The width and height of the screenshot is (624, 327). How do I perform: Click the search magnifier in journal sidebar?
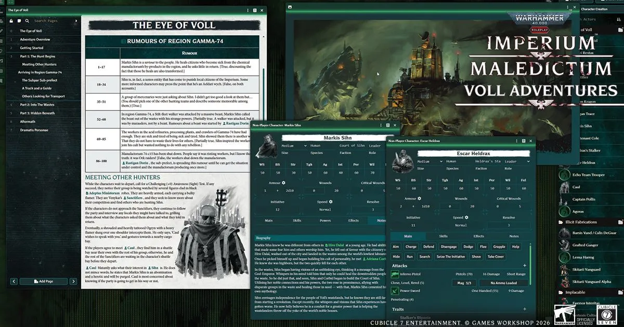pos(27,21)
